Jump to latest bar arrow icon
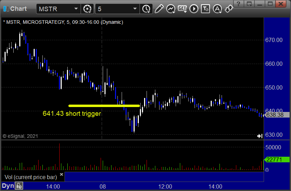Viewport: 291px width, 191px height. pos(260,136)
